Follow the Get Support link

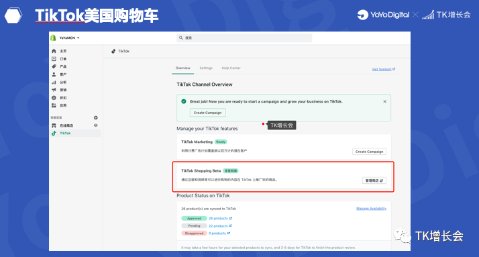384,69
